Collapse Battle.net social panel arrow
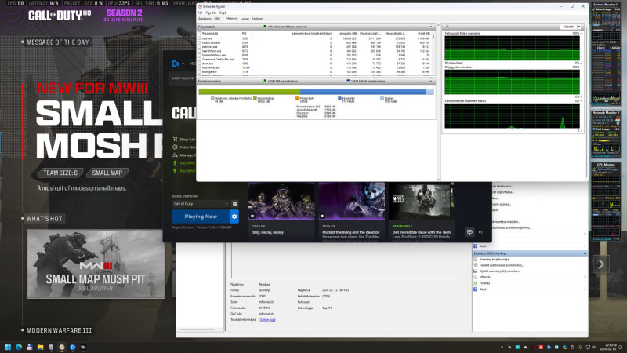Viewport: 627px width, 353px height. click(x=480, y=232)
